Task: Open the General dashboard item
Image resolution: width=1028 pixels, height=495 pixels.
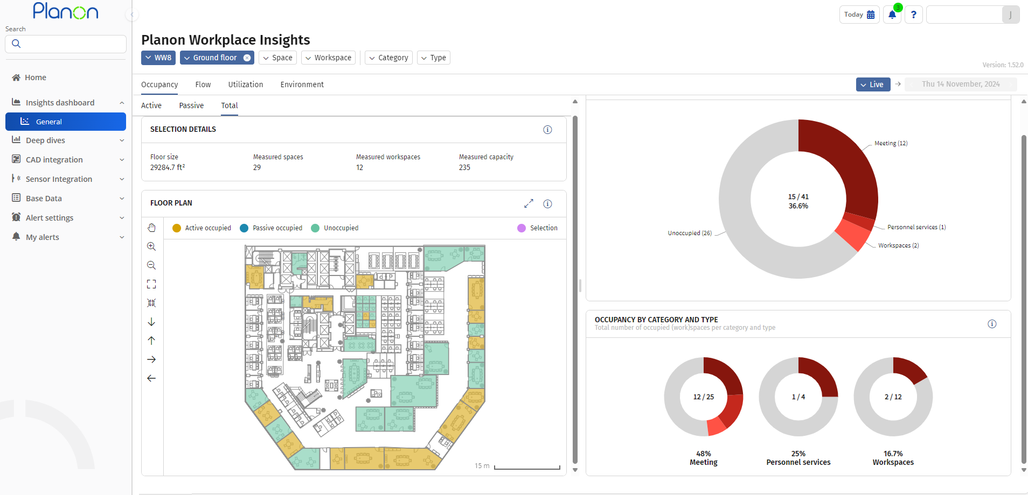Action: pos(66,122)
